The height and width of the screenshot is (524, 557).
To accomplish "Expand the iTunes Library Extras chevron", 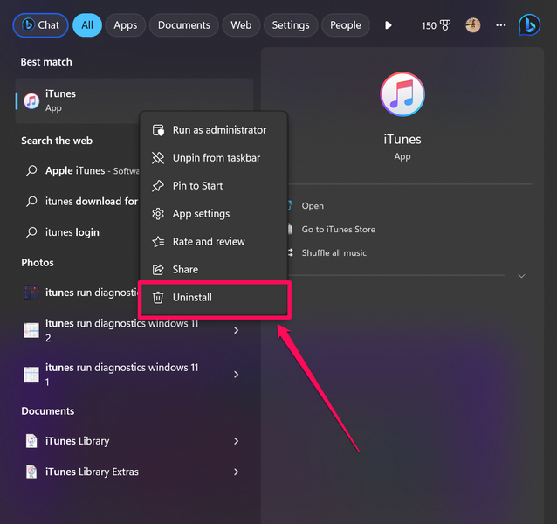I will click(x=236, y=472).
